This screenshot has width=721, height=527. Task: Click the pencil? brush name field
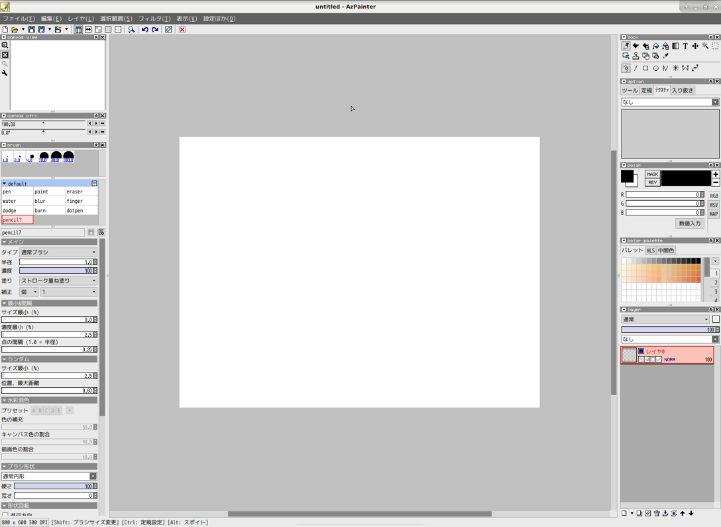coord(42,233)
